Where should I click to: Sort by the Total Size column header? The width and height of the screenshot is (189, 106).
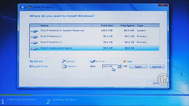pos(103,26)
